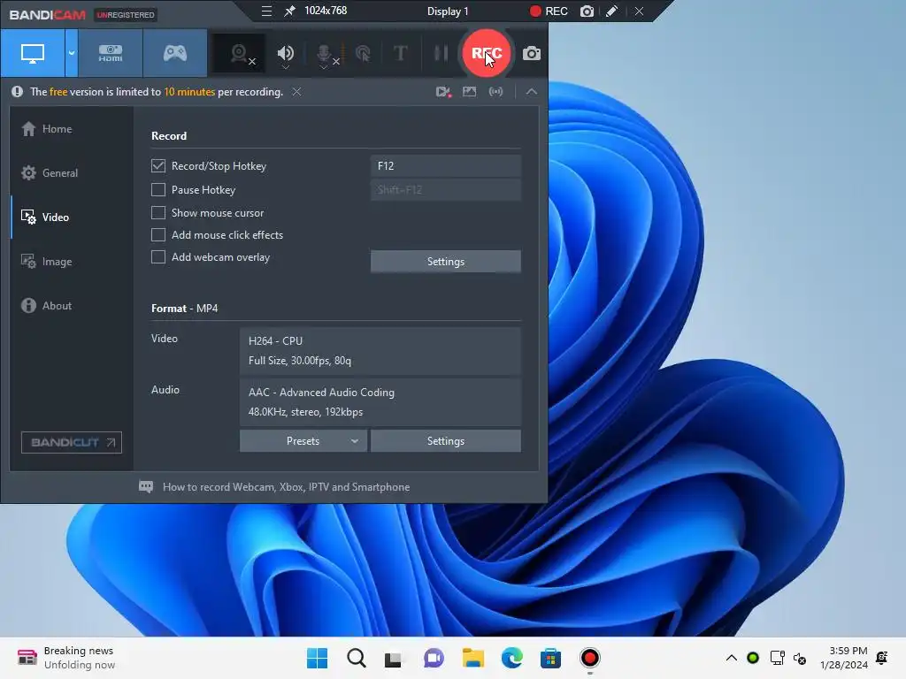
Task: Click the broadcast signal icon in notice bar
Action: (495, 92)
